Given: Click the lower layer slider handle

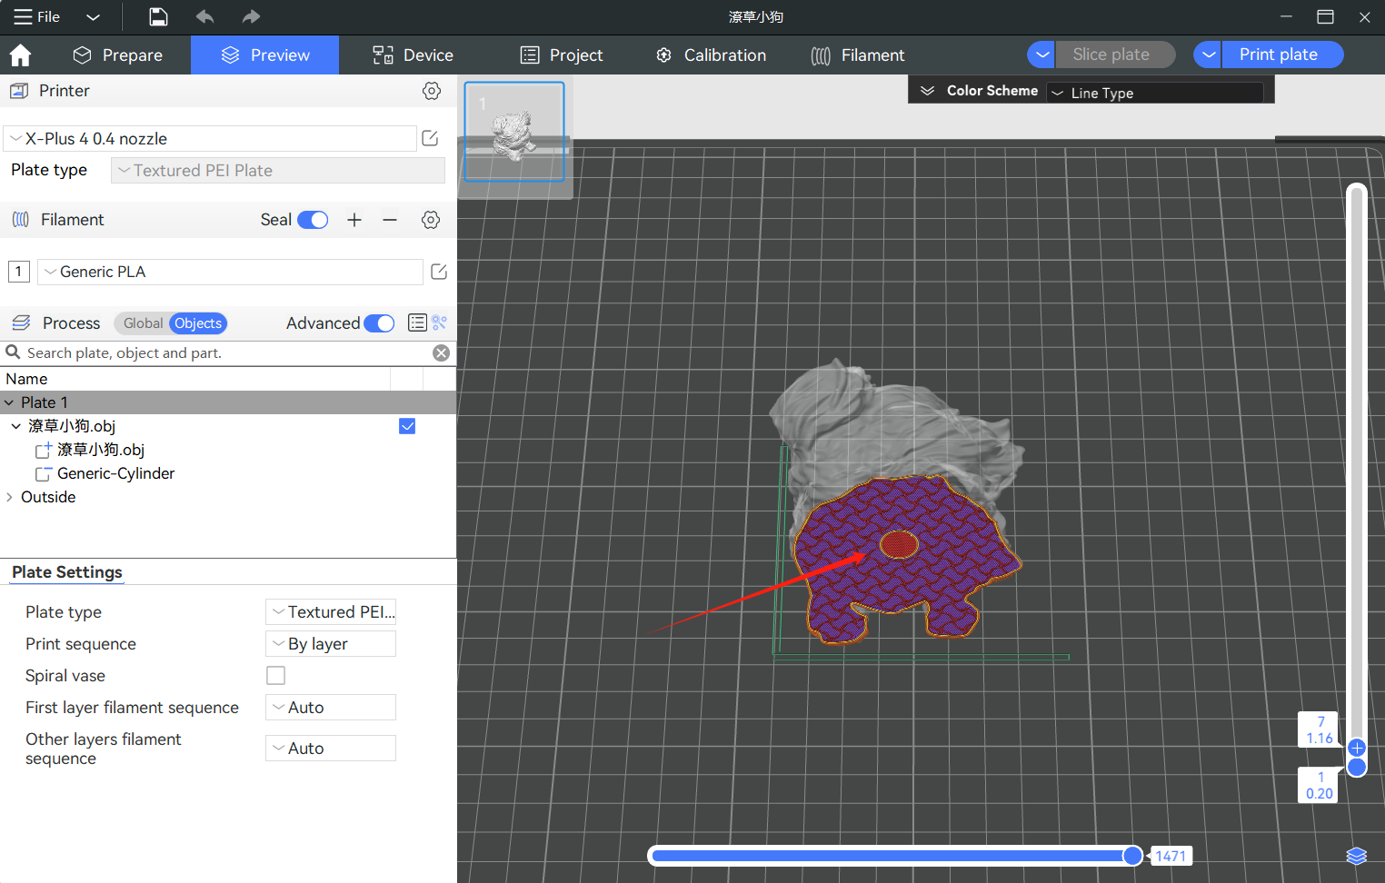Looking at the screenshot, I should [1357, 768].
